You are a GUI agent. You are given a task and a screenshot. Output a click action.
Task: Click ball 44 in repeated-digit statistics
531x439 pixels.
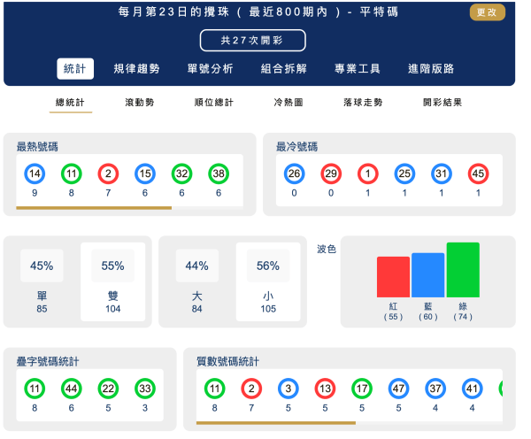[72, 389]
